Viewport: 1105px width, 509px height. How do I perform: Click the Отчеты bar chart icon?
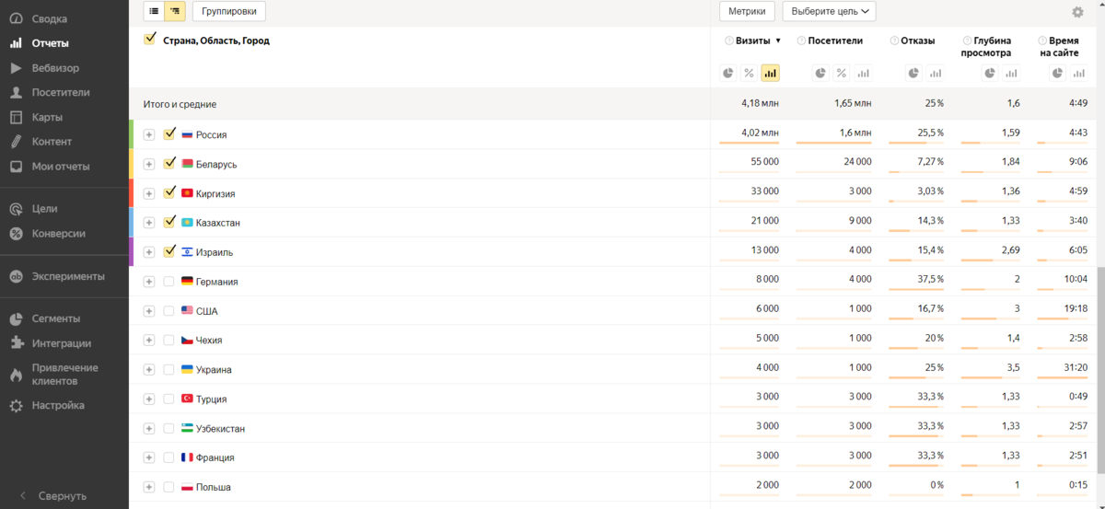pyautogui.click(x=16, y=43)
